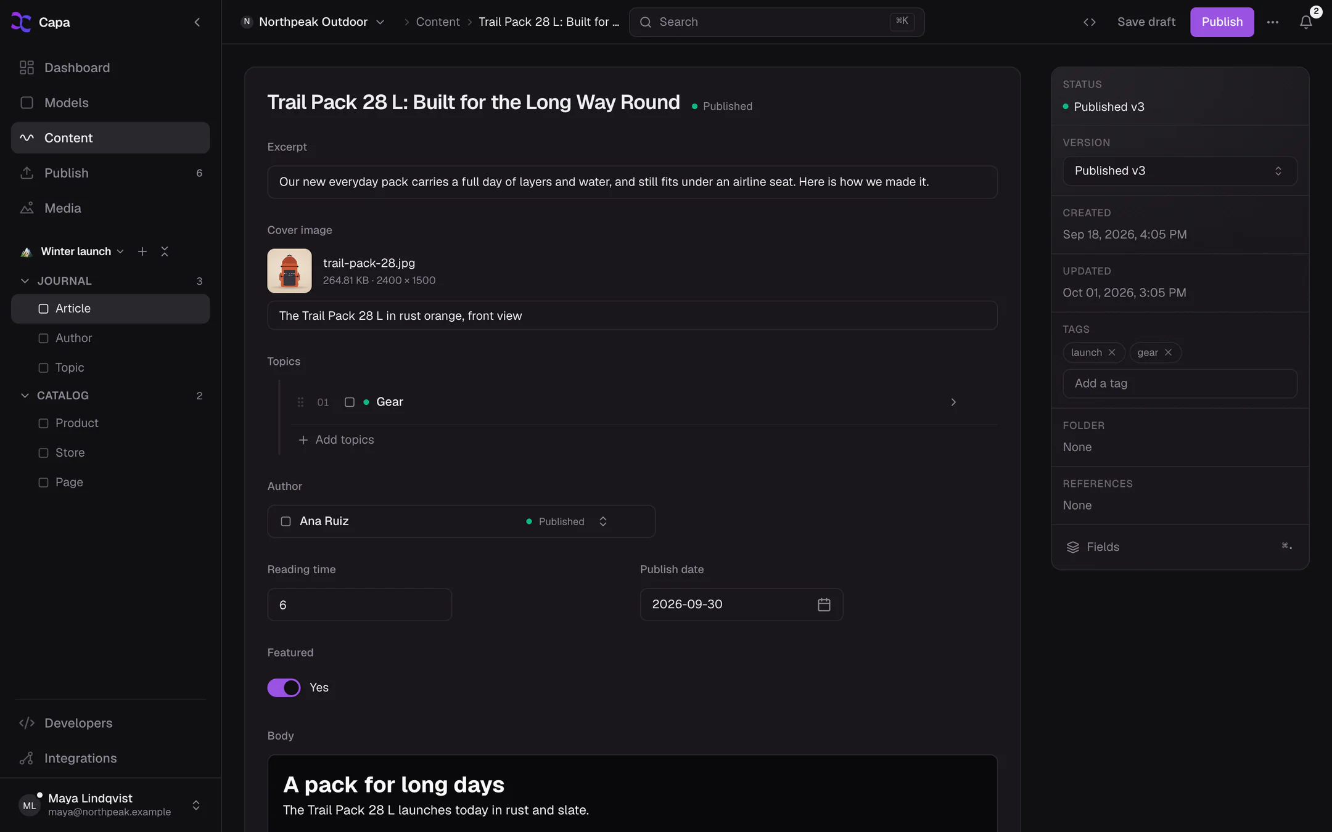The image size is (1332, 832).
Task: Open the Integrations page
Action: tap(110, 758)
